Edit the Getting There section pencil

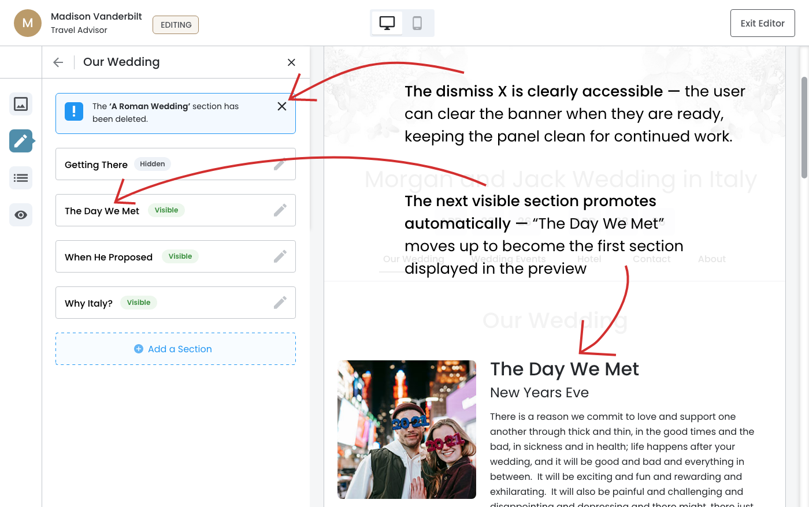[x=280, y=164]
